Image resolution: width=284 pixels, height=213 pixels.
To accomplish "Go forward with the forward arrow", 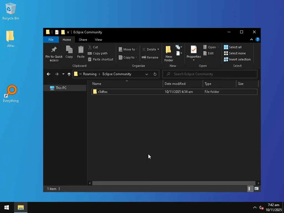I will coord(57,74).
